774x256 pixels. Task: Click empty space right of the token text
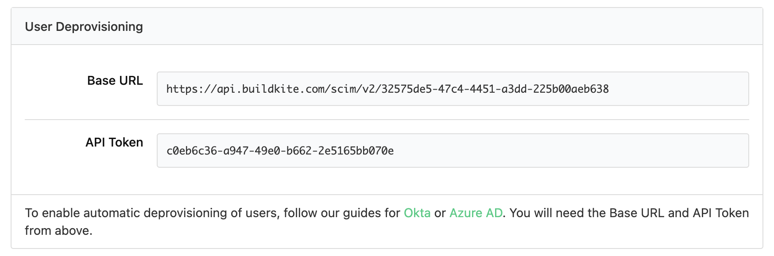[571, 151]
